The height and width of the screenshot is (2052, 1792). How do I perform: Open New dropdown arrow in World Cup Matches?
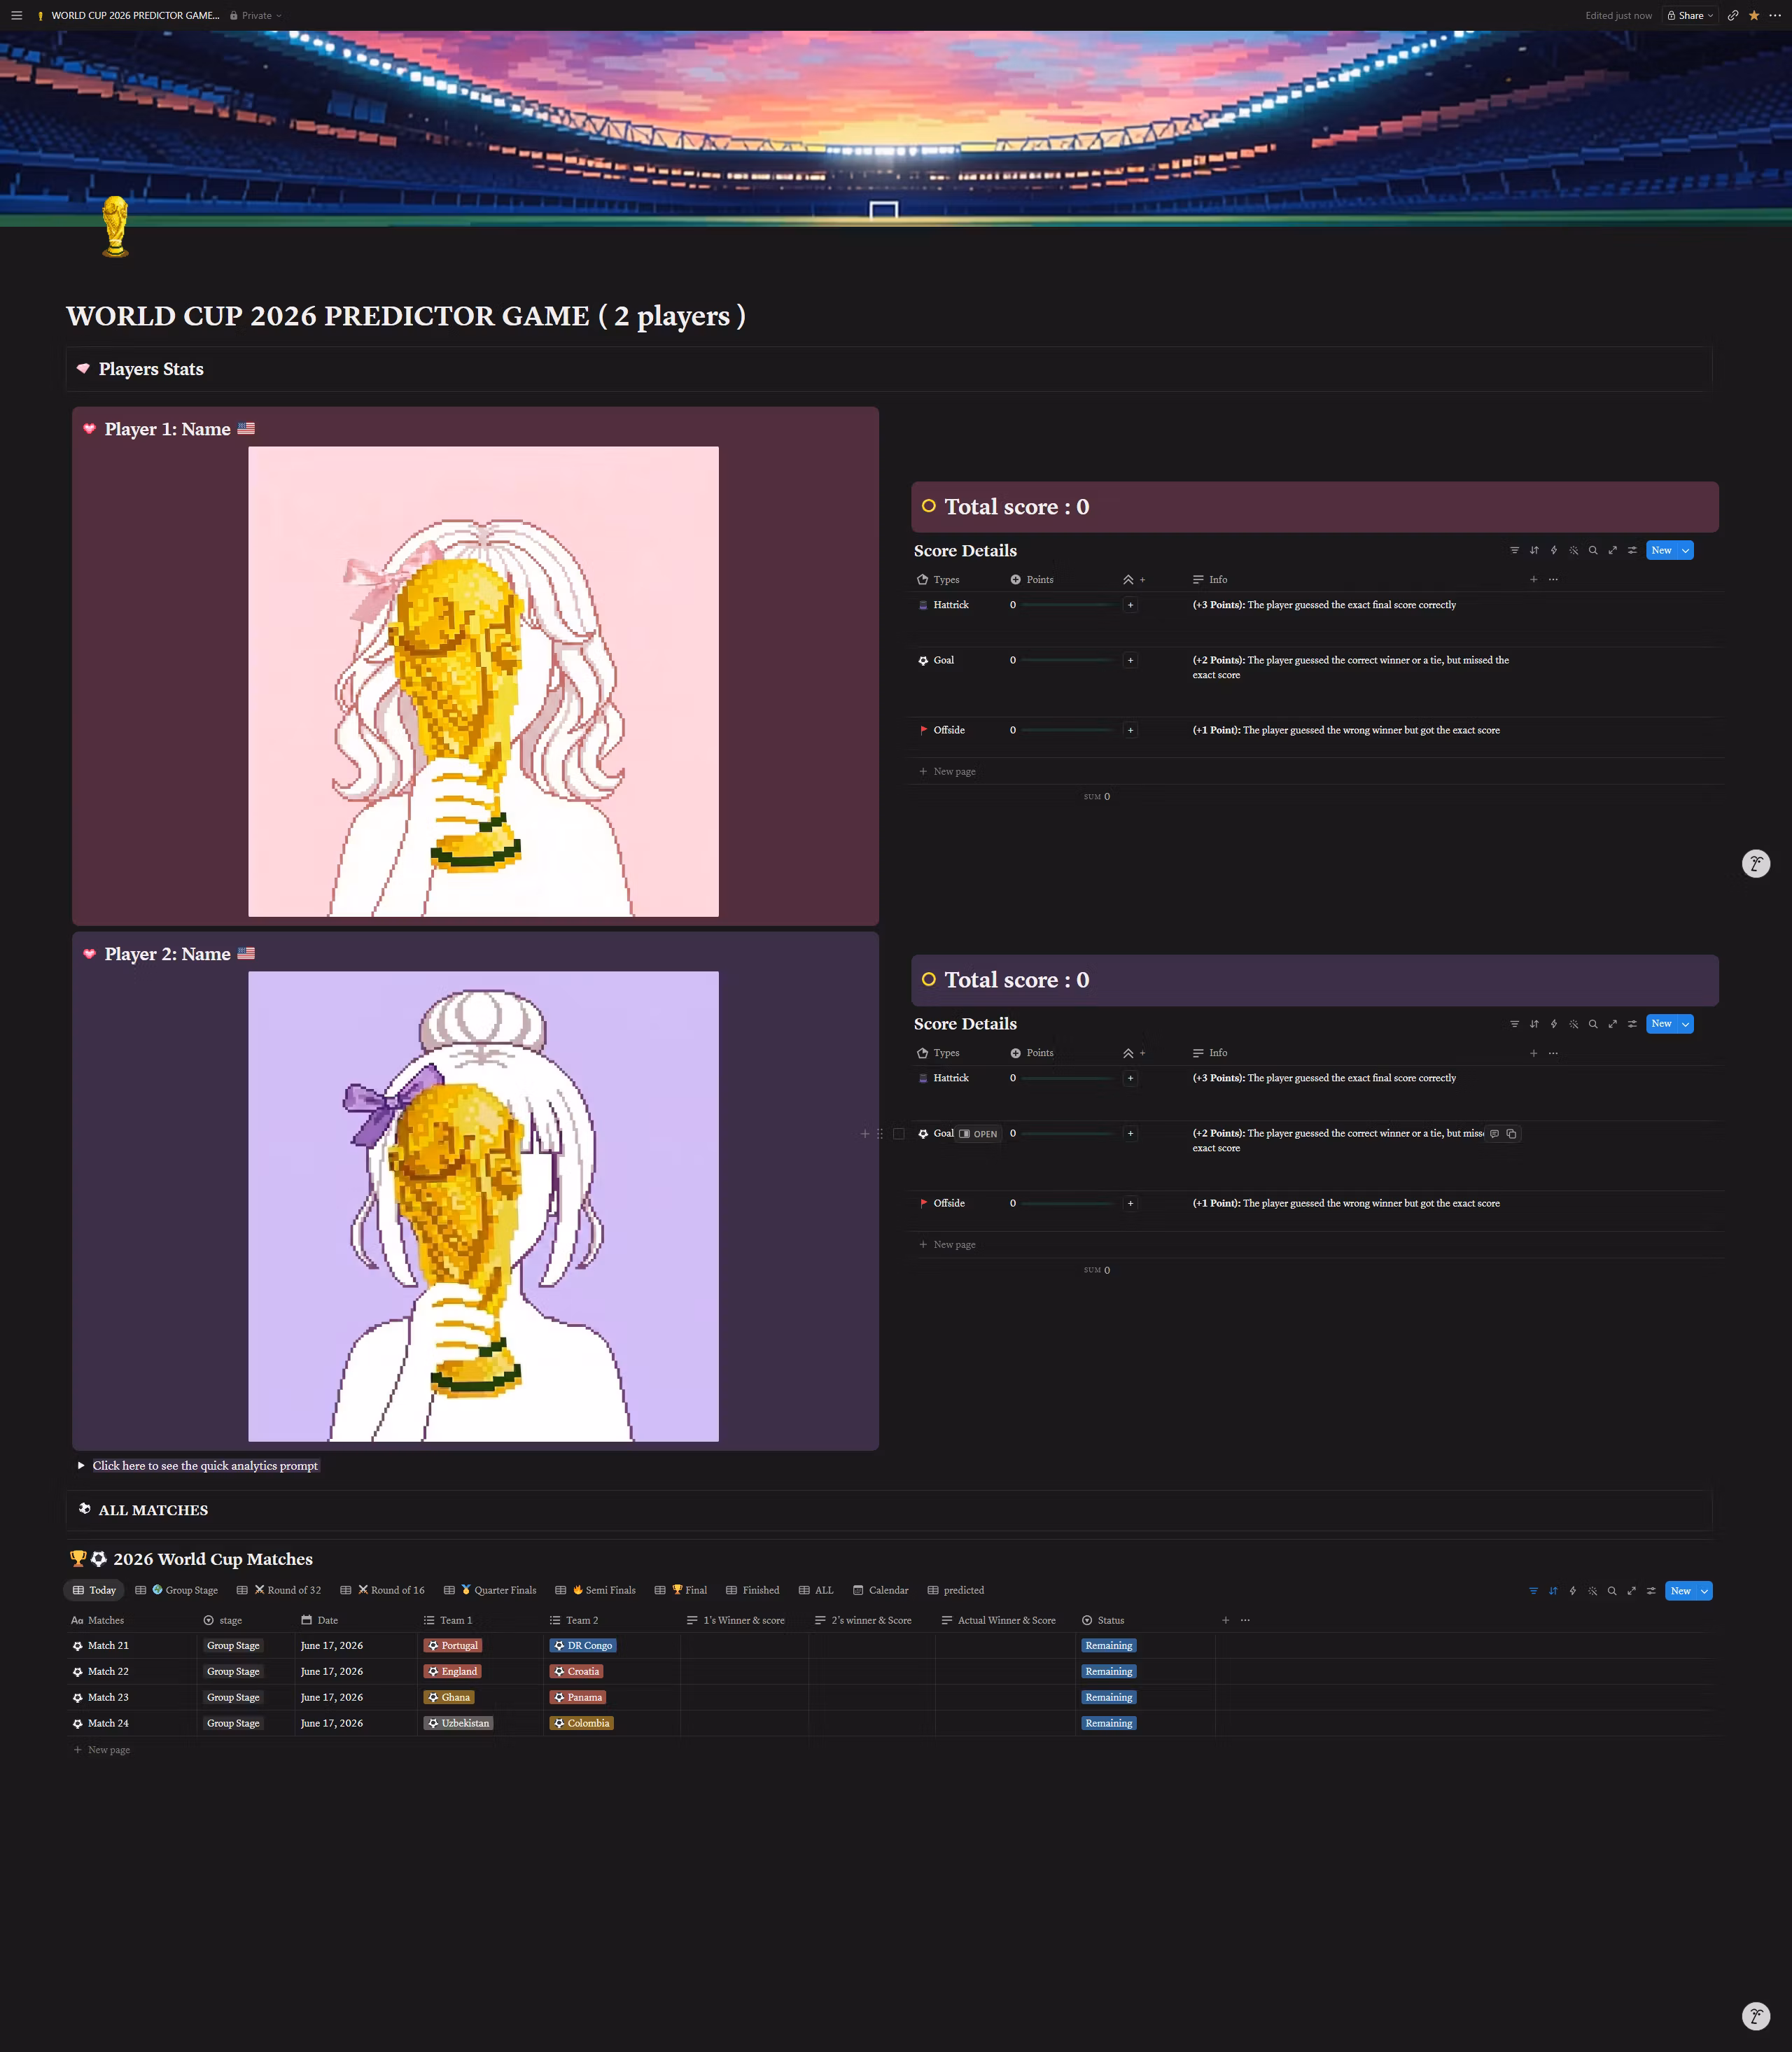coord(1704,1590)
